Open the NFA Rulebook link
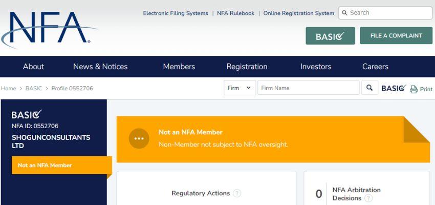 coord(235,13)
